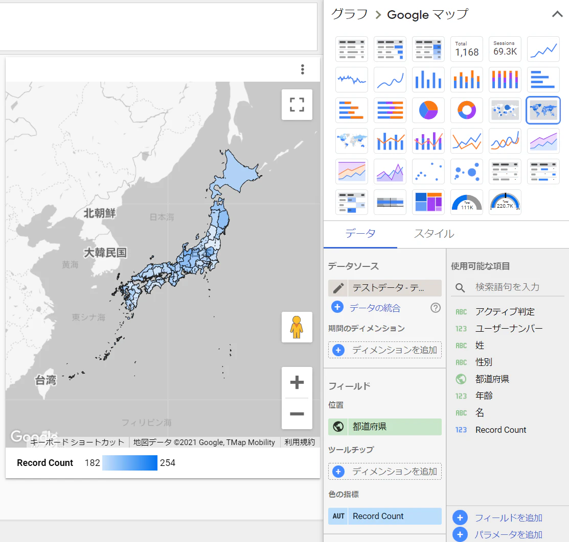This screenshot has height=542, width=569.
Task: Select the multi-line chart icon
Action: 467,140
